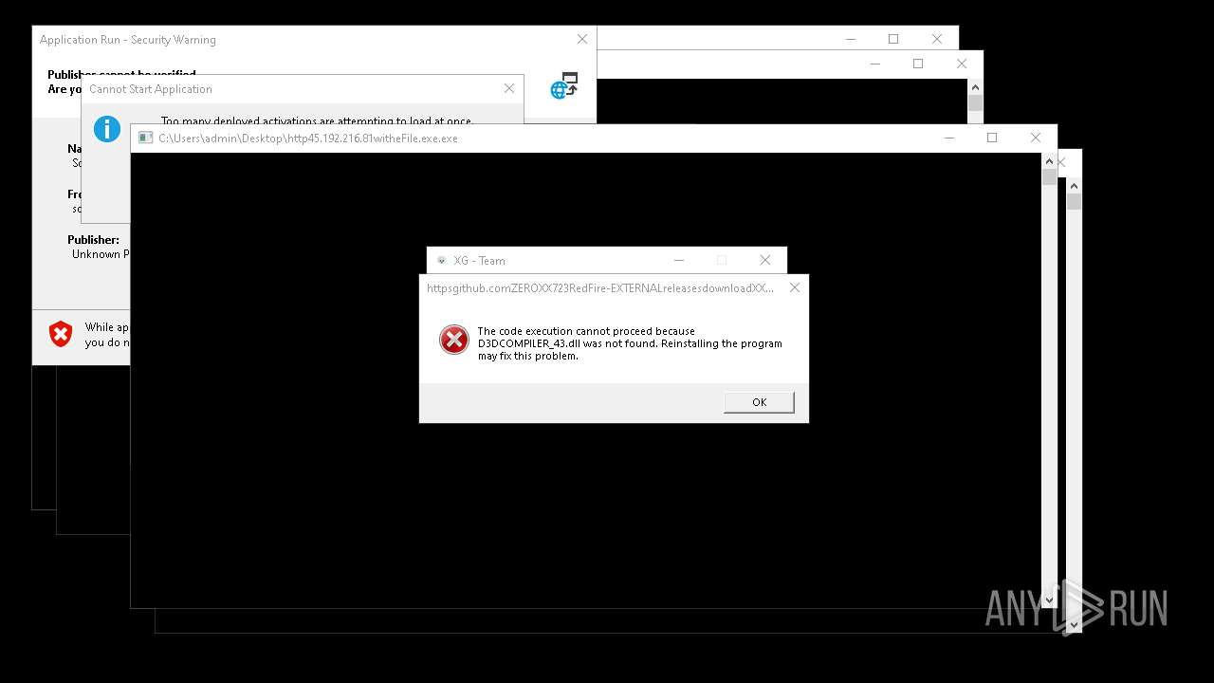Minimize the witheFile.exe.exe console window
Image resolution: width=1214 pixels, height=683 pixels.
(x=948, y=138)
